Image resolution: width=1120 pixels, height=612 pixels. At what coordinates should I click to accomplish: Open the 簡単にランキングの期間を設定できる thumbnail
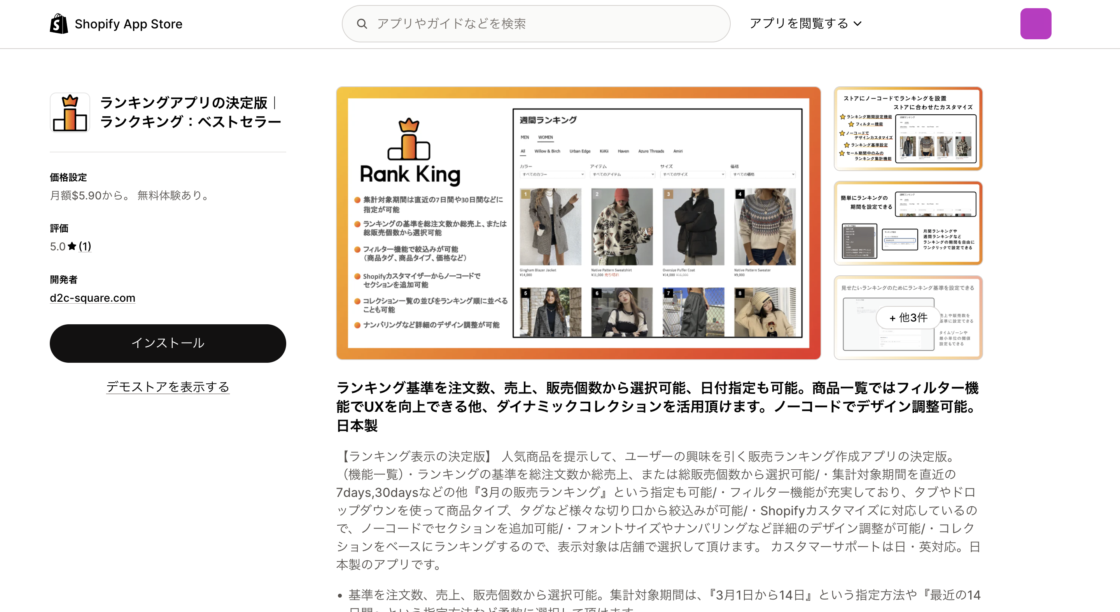point(908,224)
